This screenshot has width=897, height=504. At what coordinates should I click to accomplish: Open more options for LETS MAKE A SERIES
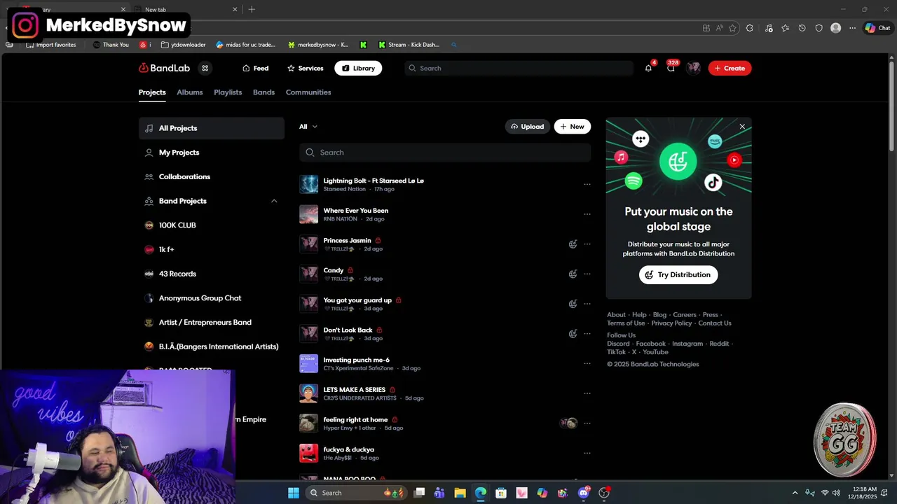(587, 393)
